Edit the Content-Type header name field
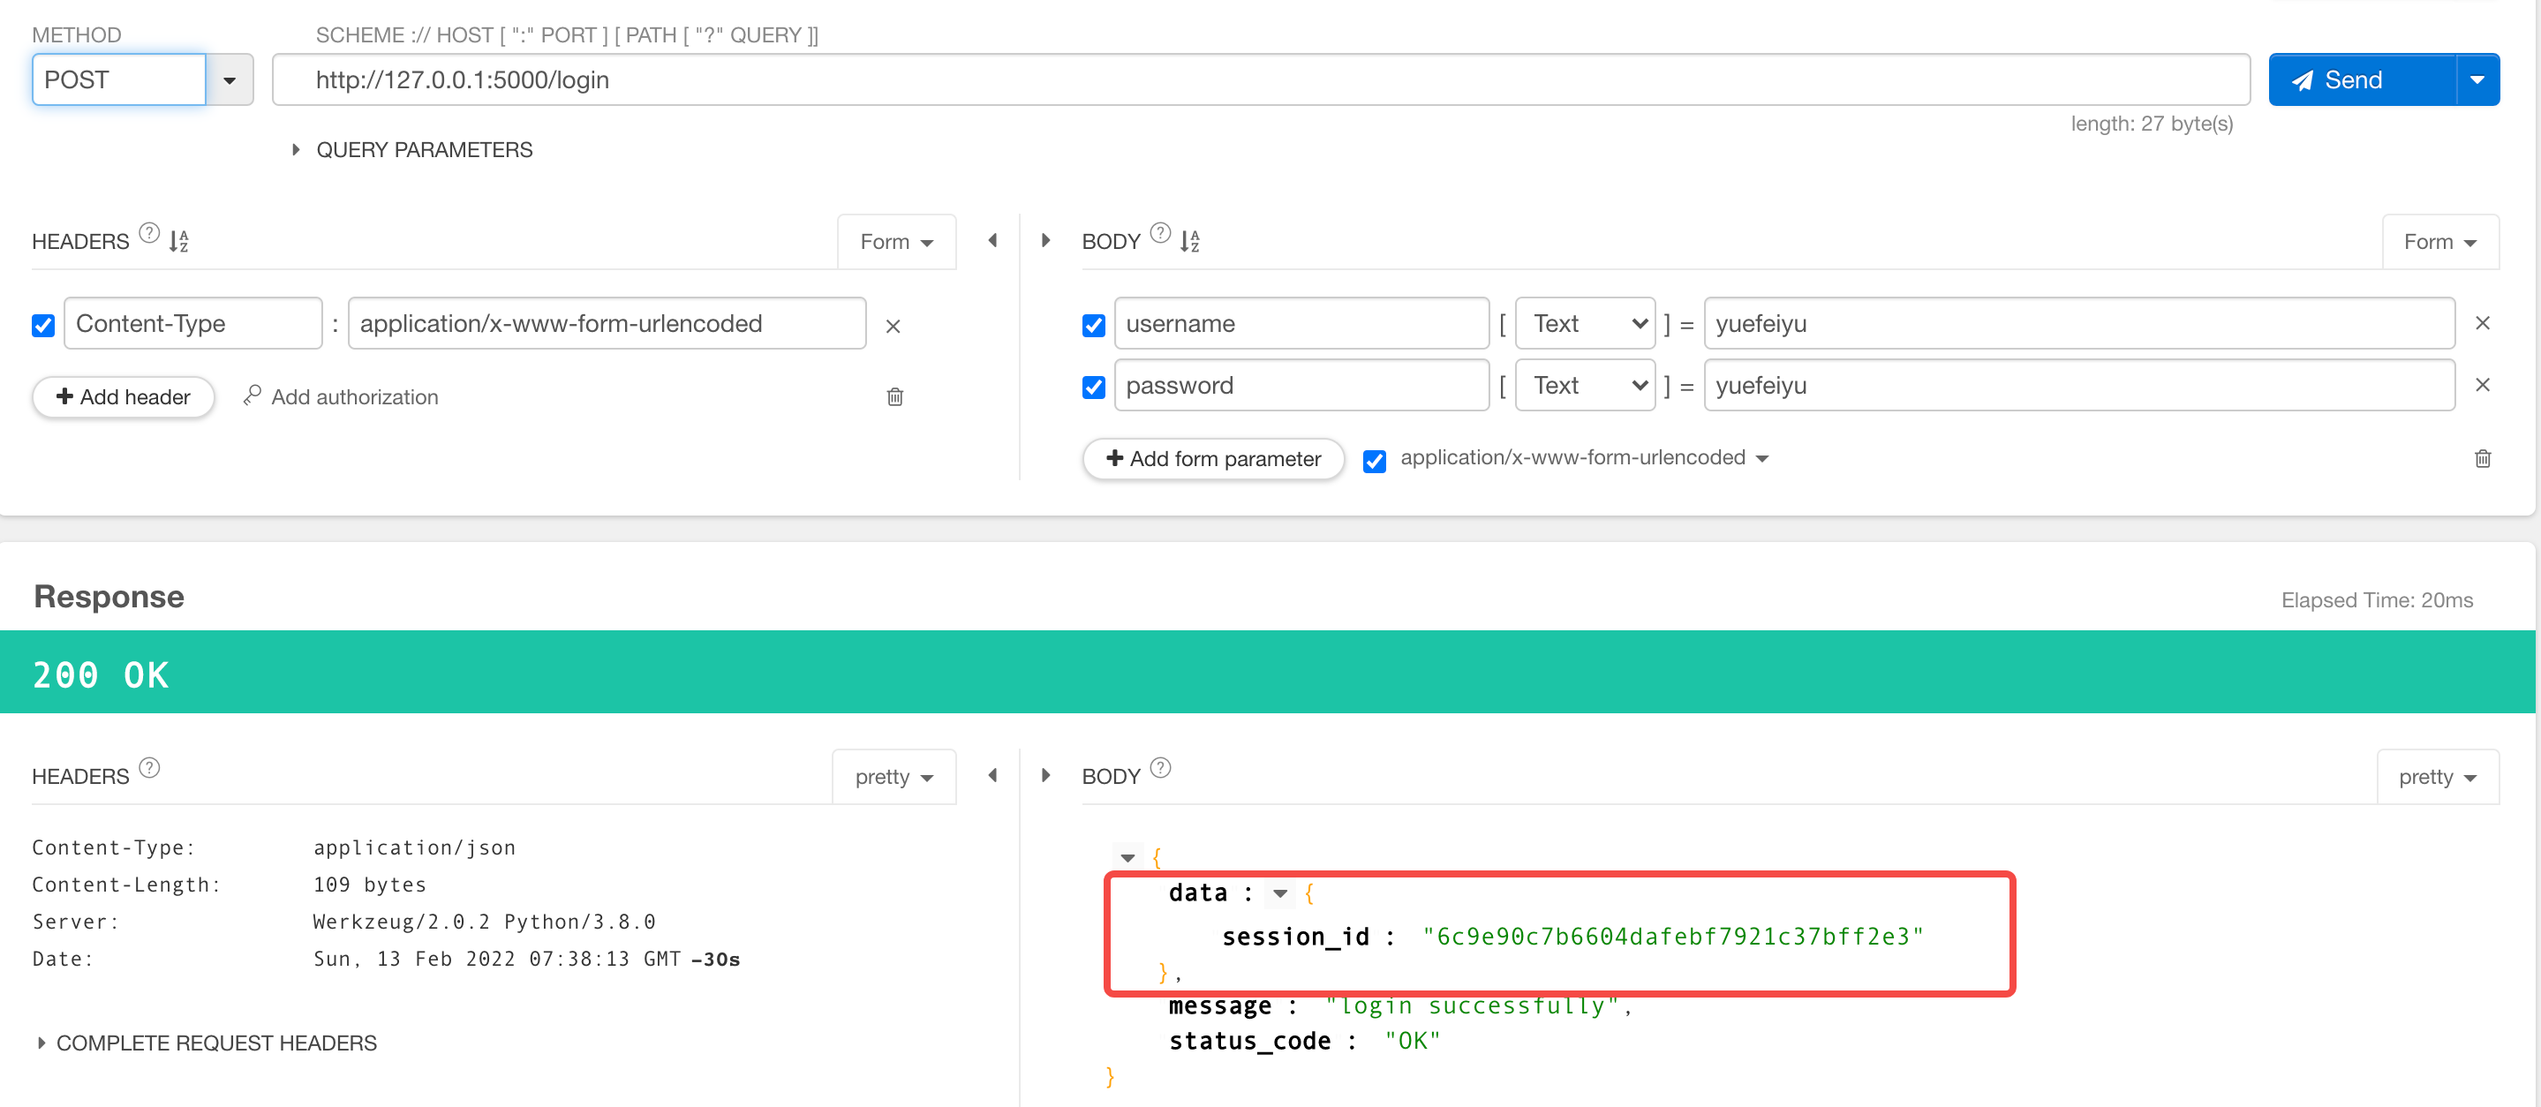 pyautogui.click(x=193, y=324)
